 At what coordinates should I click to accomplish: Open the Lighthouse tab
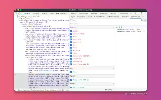(124, 13)
